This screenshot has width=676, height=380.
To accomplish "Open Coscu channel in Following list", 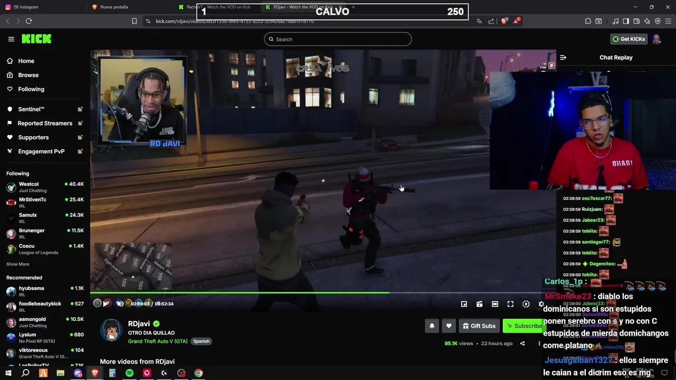I will click(45, 249).
